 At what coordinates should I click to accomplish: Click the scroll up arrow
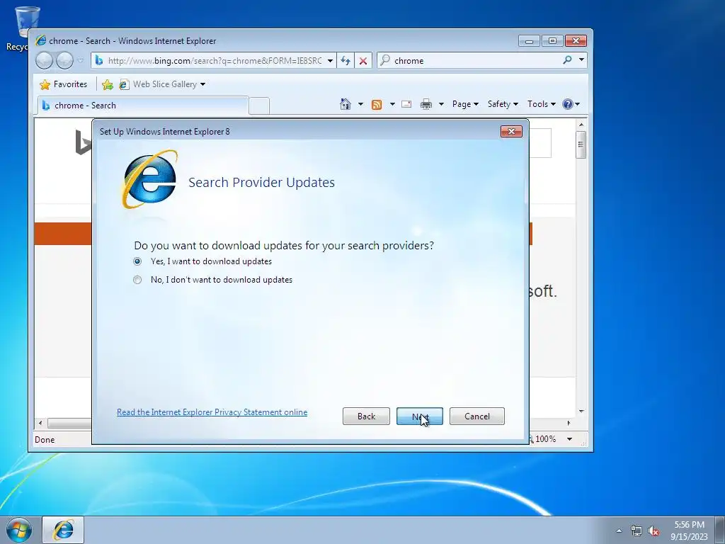[581, 125]
